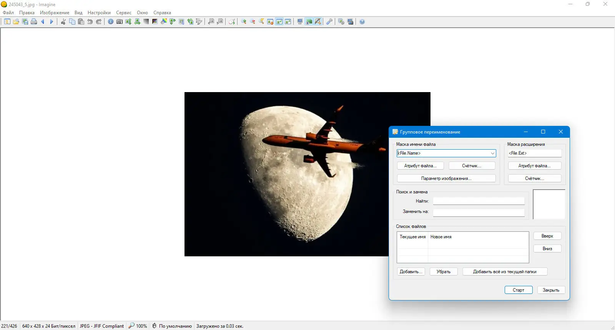Click the Найти text field

click(x=479, y=201)
